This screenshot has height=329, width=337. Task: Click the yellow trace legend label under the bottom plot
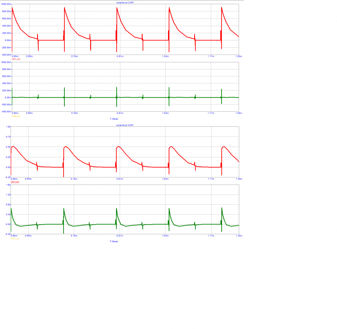coord(15,239)
